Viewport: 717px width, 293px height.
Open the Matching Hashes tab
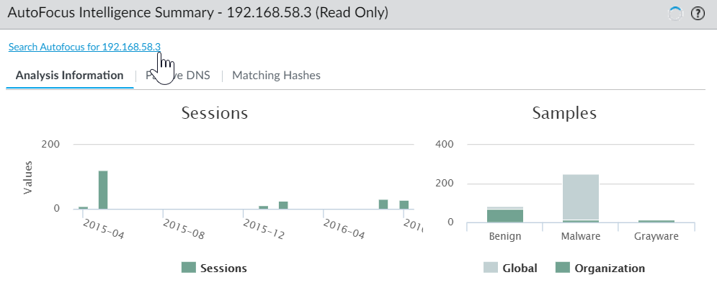pyautogui.click(x=276, y=75)
